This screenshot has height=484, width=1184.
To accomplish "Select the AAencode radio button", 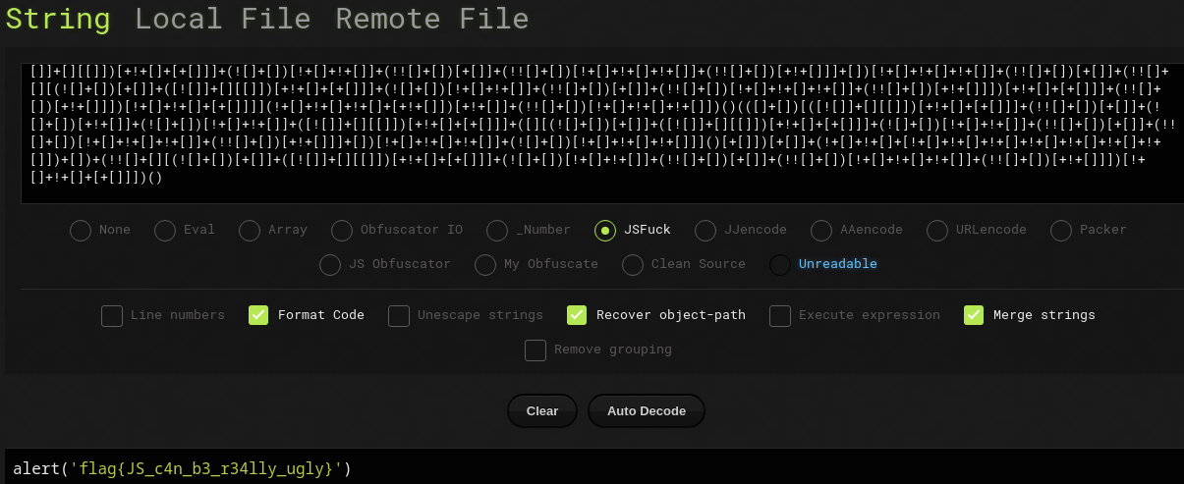I will point(821,230).
